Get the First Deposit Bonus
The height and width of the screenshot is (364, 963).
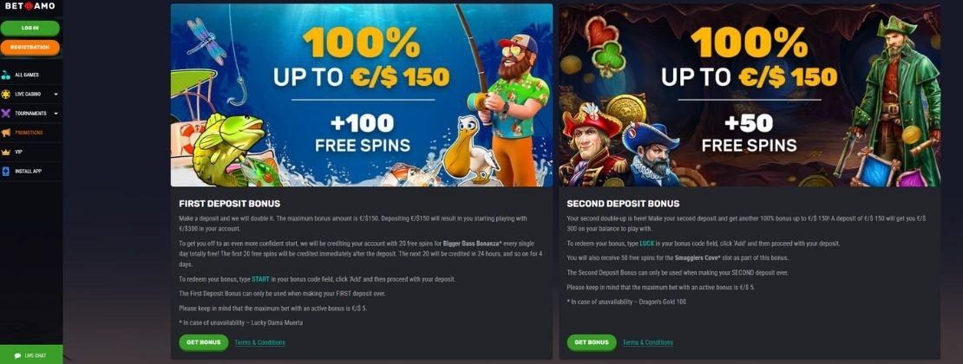coord(203,342)
